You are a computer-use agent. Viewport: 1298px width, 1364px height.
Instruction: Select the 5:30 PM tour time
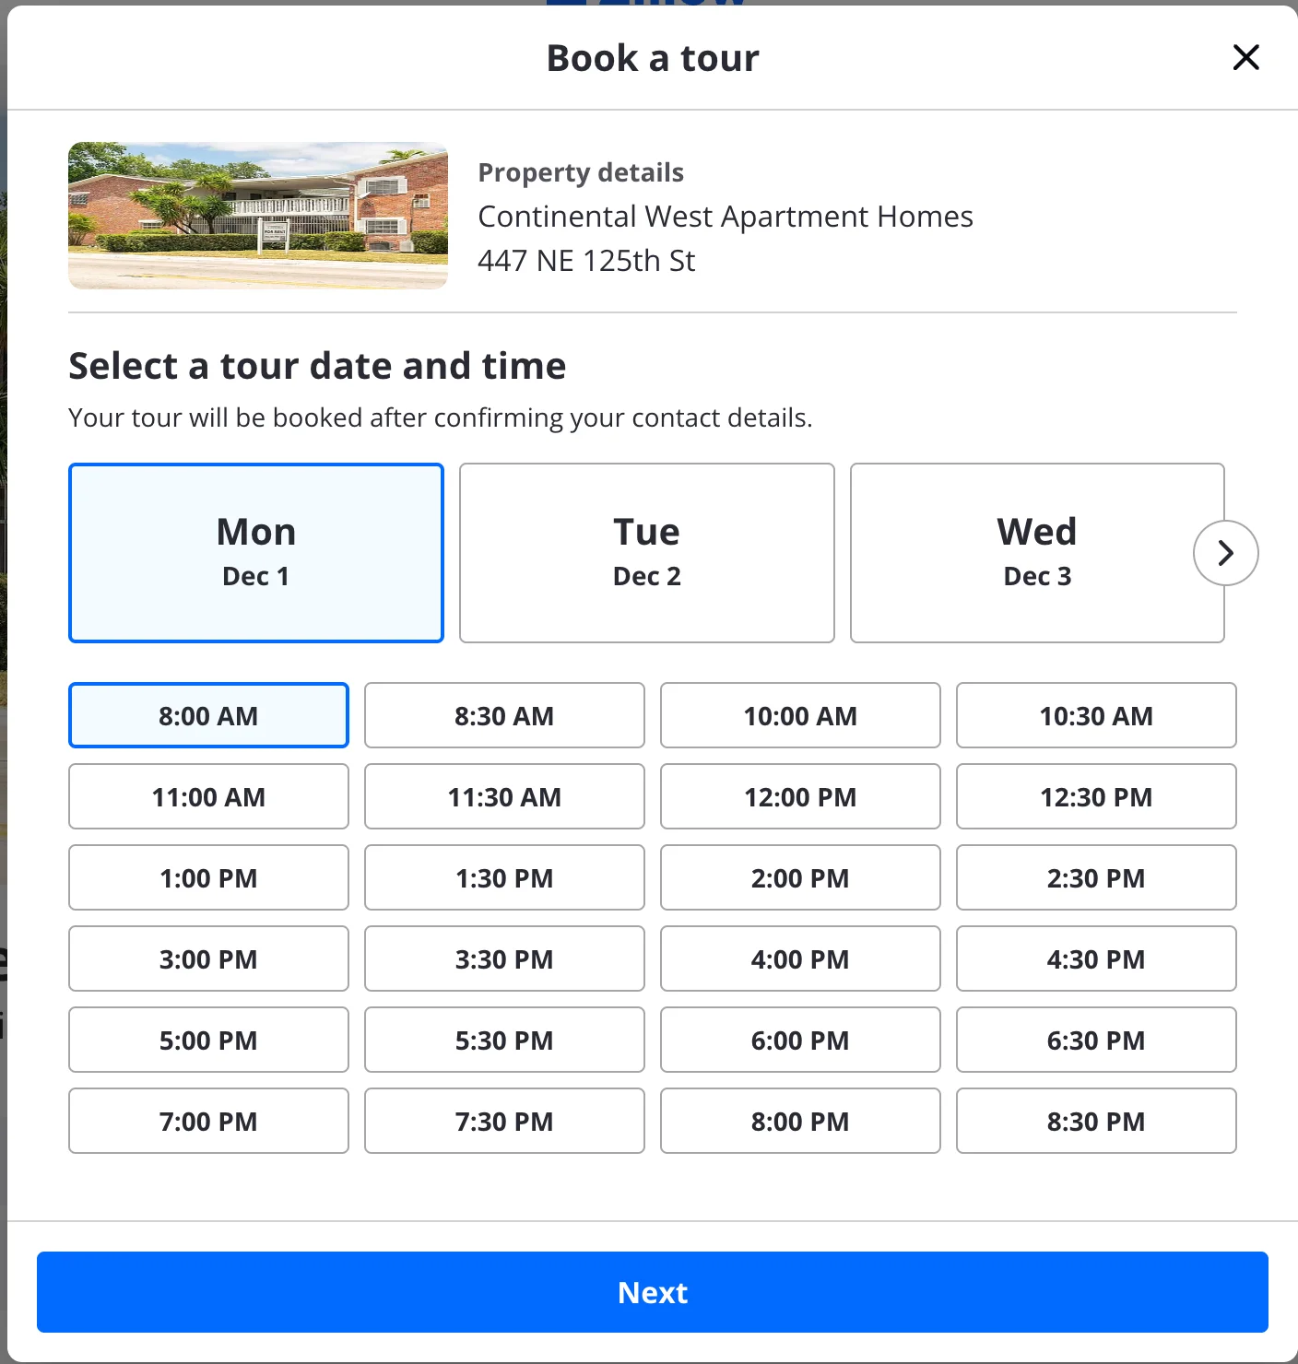click(504, 1040)
